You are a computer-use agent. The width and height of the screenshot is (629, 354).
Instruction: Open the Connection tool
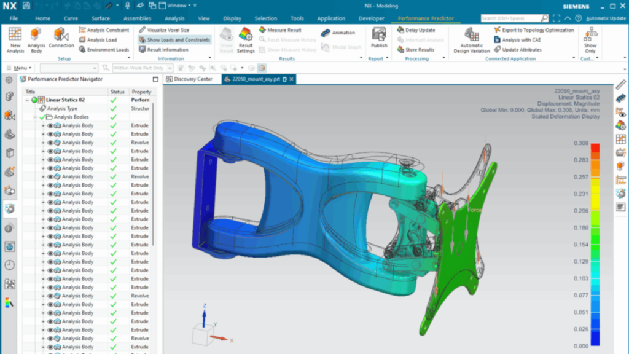coord(61,38)
